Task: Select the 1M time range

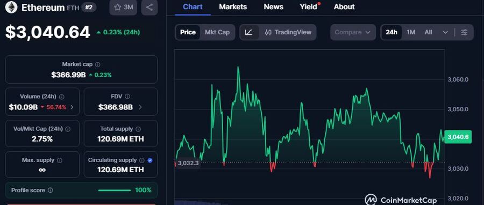Action: [x=411, y=32]
